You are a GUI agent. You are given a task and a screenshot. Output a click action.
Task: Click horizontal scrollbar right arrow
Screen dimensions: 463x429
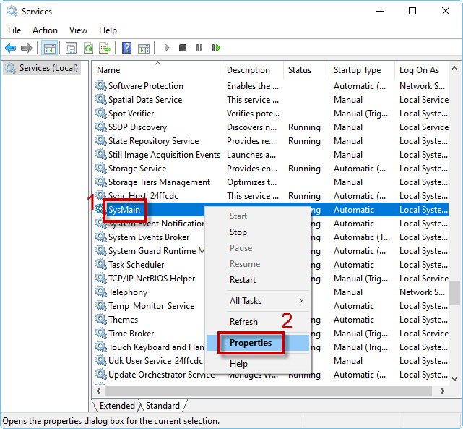[x=442, y=391]
